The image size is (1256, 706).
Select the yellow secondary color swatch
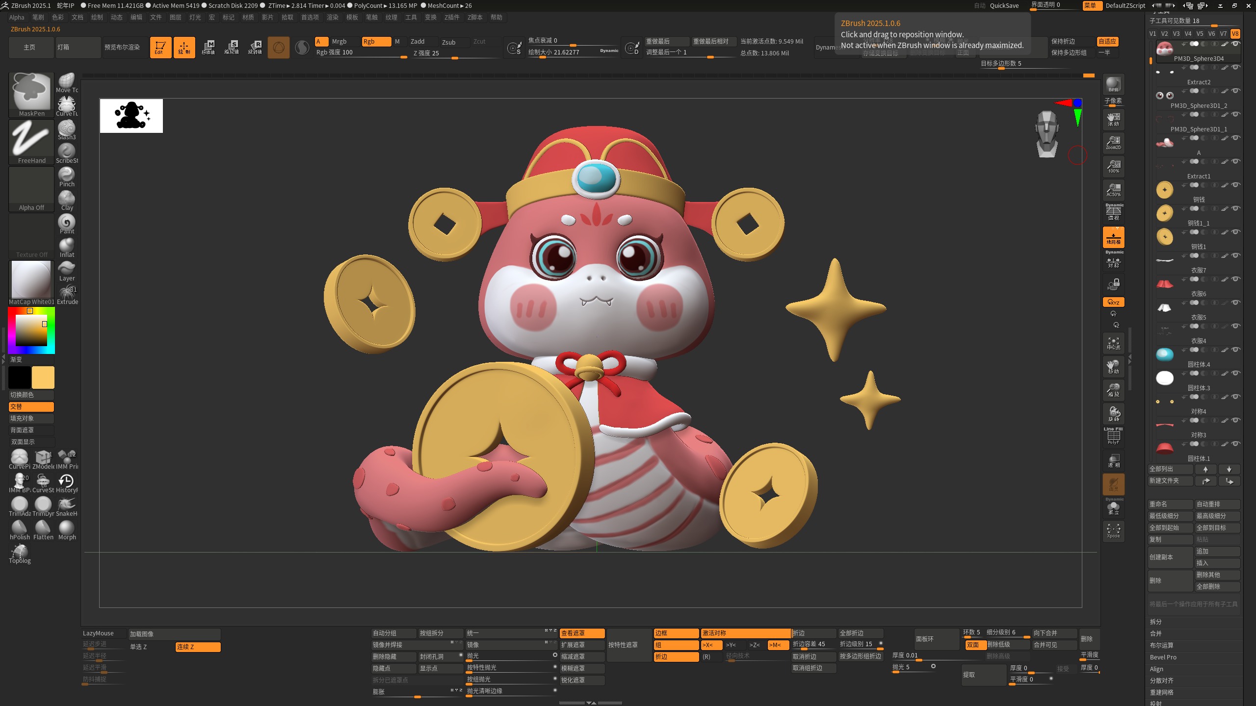click(x=43, y=378)
